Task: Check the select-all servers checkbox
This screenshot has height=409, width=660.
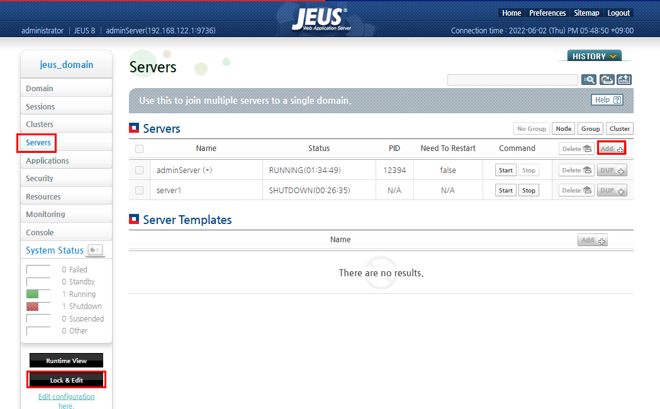Action: click(x=139, y=148)
